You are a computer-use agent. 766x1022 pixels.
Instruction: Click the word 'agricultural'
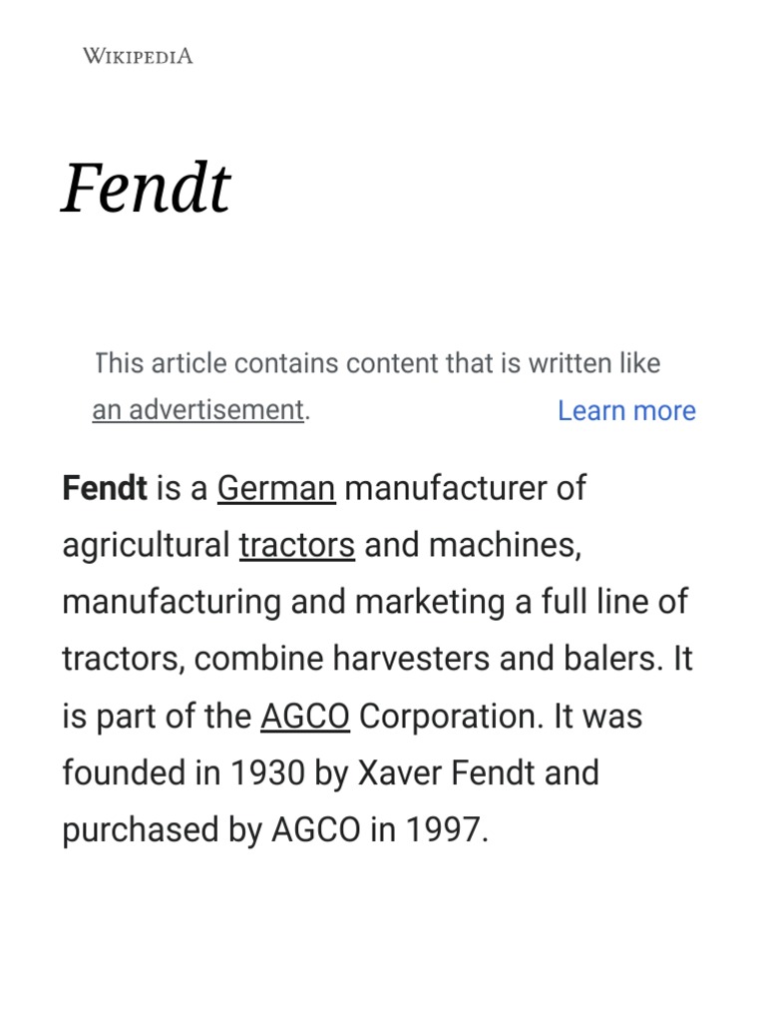coord(146,546)
